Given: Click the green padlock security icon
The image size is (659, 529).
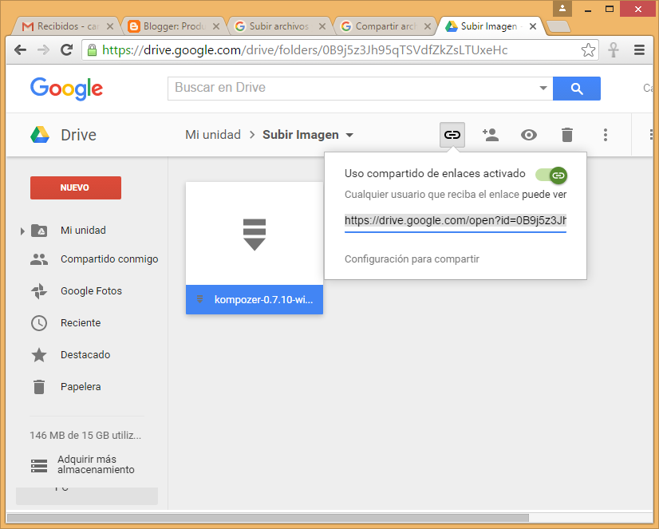Looking at the screenshot, I should point(92,50).
